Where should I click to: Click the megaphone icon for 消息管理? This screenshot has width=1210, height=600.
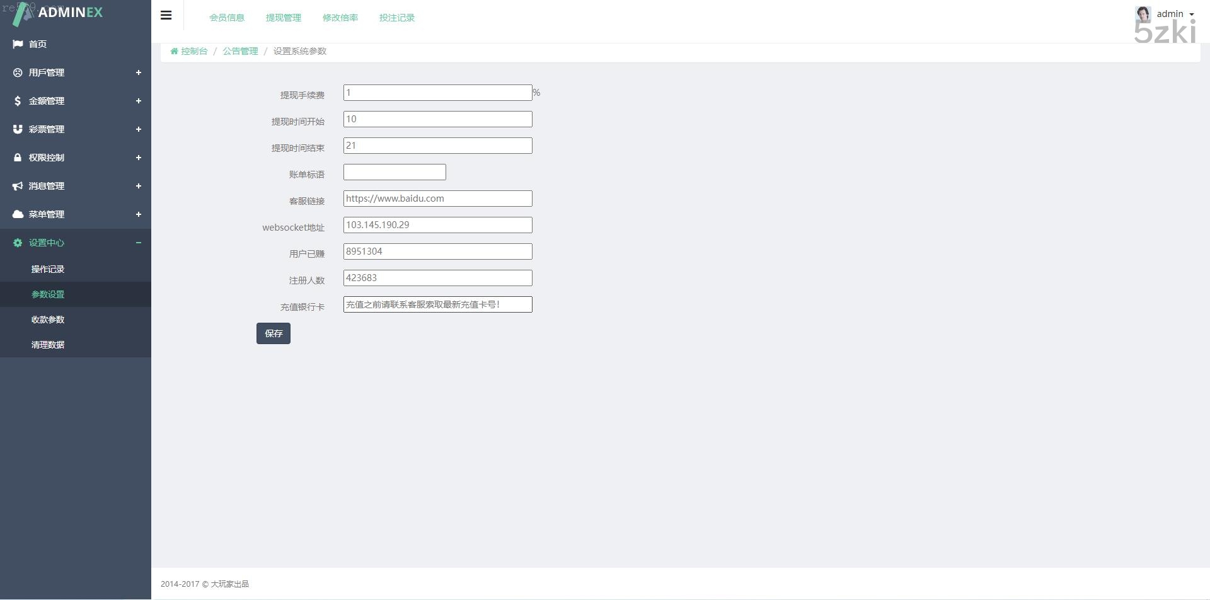coord(18,186)
